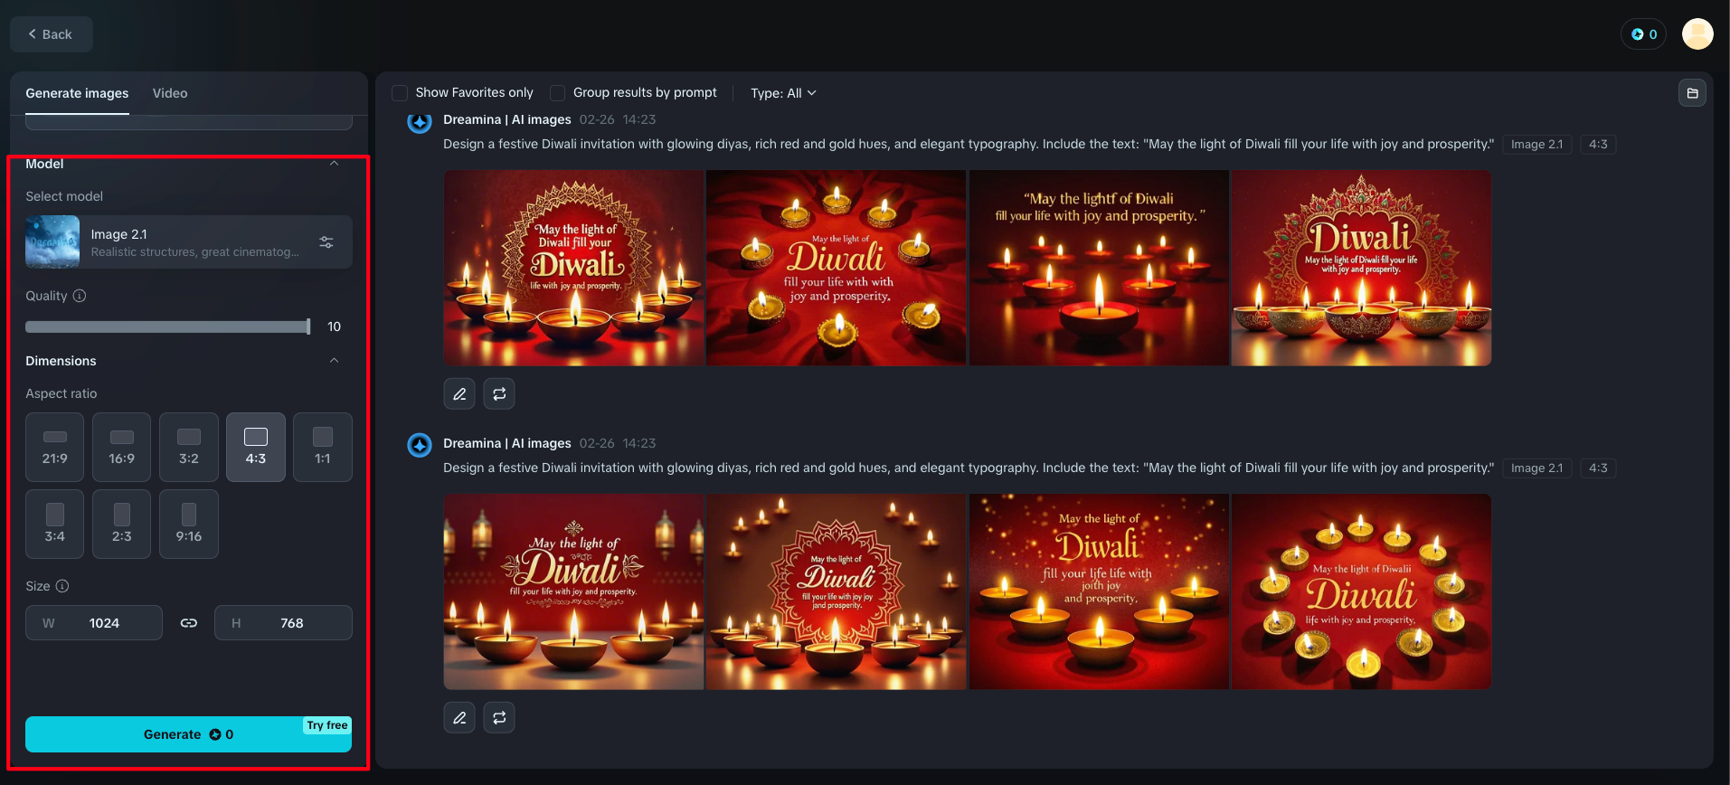The width and height of the screenshot is (1730, 785).
Task: Toggle the width-height link icon
Action: coord(189,623)
